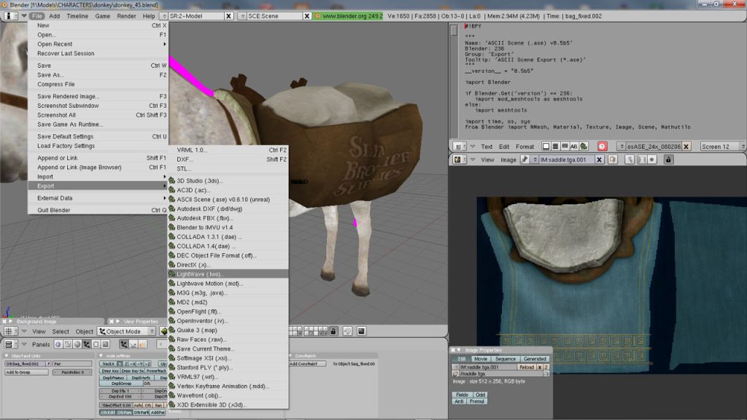The height and width of the screenshot is (420, 747).
Task: Click the pencil paint icon near IM:saddle.tga.001
Action: tap(630, 161)
